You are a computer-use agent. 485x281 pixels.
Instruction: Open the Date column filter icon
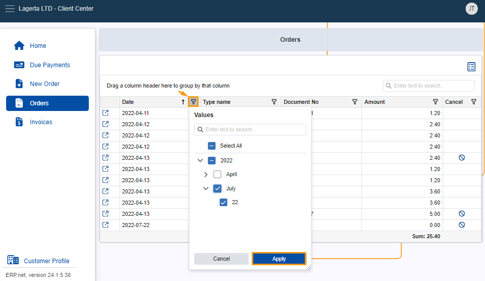193,102
